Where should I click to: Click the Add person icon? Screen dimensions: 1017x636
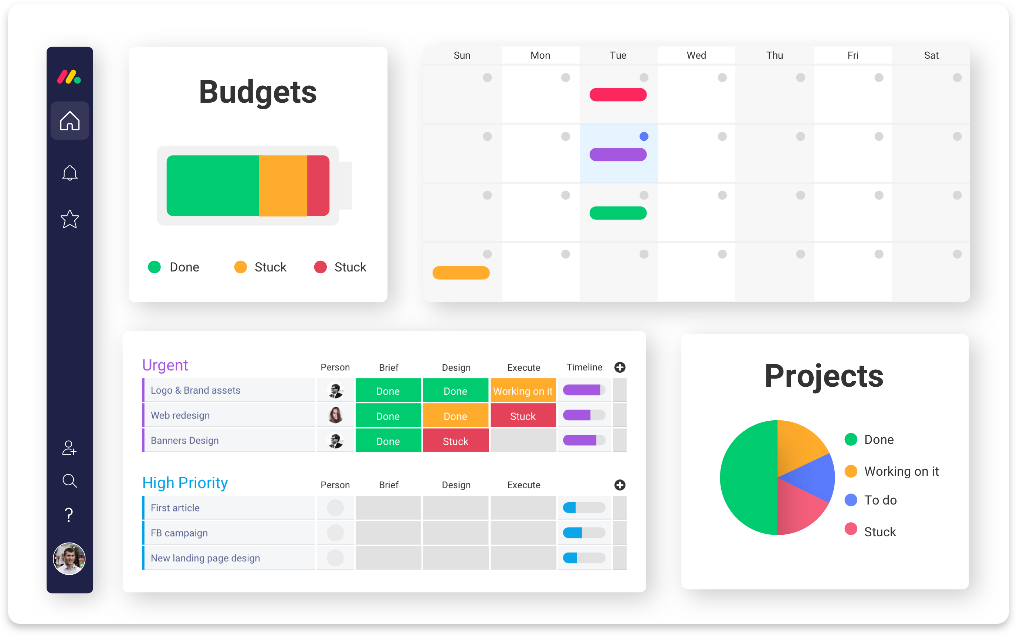pos(70,448)
